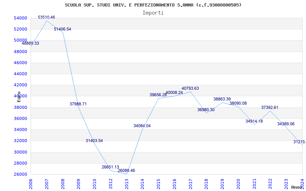306x191 pixels.
Task: Click the 40793.63 data label
Action: [190, 89]
